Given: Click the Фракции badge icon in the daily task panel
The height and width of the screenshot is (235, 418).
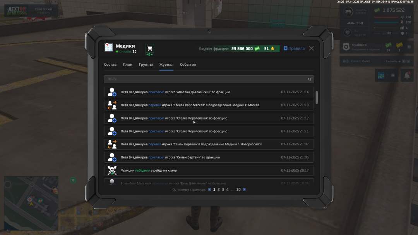Looking at the screenshot, I should (346, 47).
